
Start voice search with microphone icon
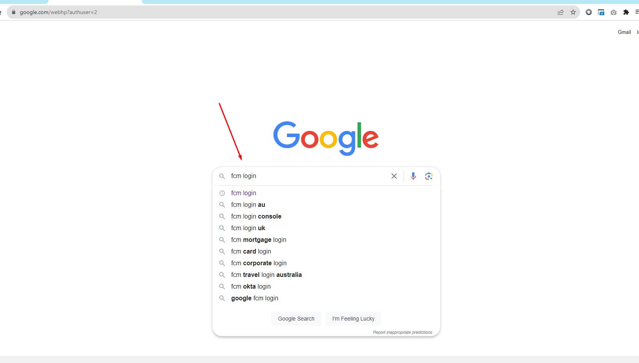(x=413, y=176)
